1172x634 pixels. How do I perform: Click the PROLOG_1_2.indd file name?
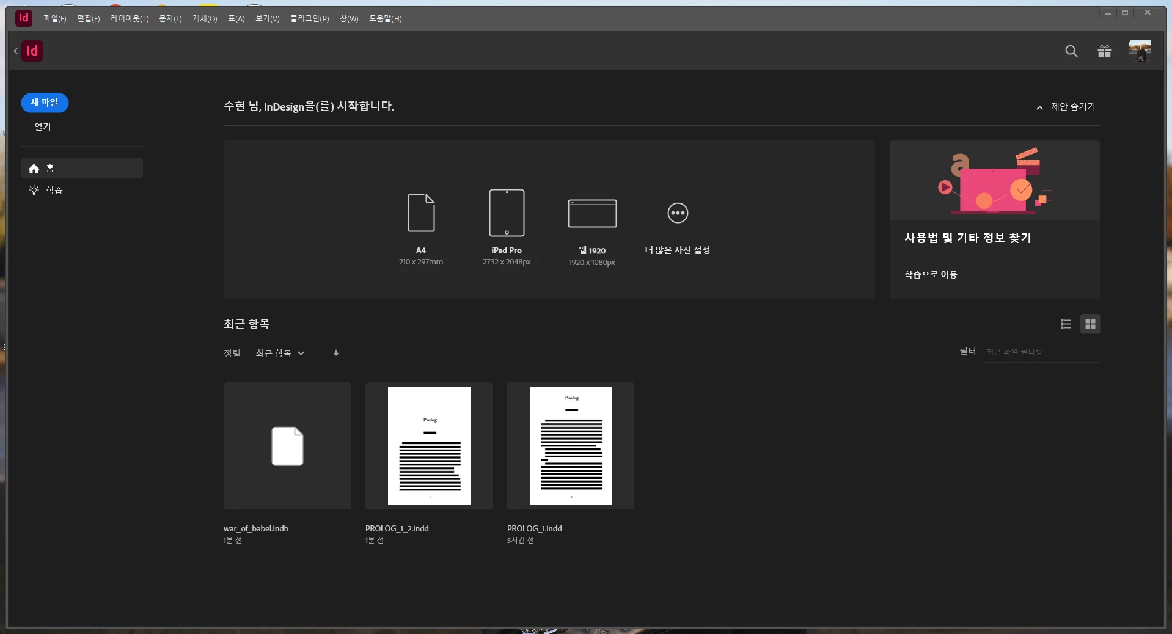click(x=397, y=529)
